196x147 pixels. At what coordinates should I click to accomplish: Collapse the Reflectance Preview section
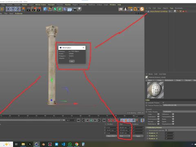point(154,127)
